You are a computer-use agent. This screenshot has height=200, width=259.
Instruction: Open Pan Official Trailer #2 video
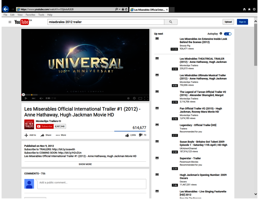pyautogui.click(x=201, y=110)
